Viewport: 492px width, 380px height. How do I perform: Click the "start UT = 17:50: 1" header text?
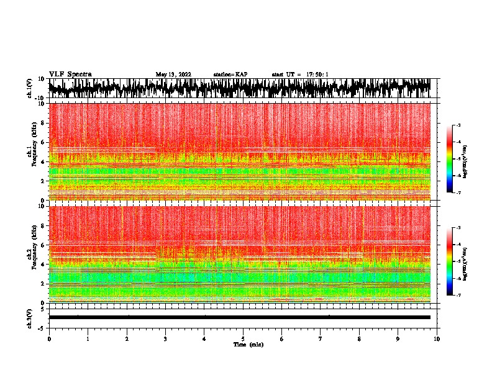click(x=300, y=75)
